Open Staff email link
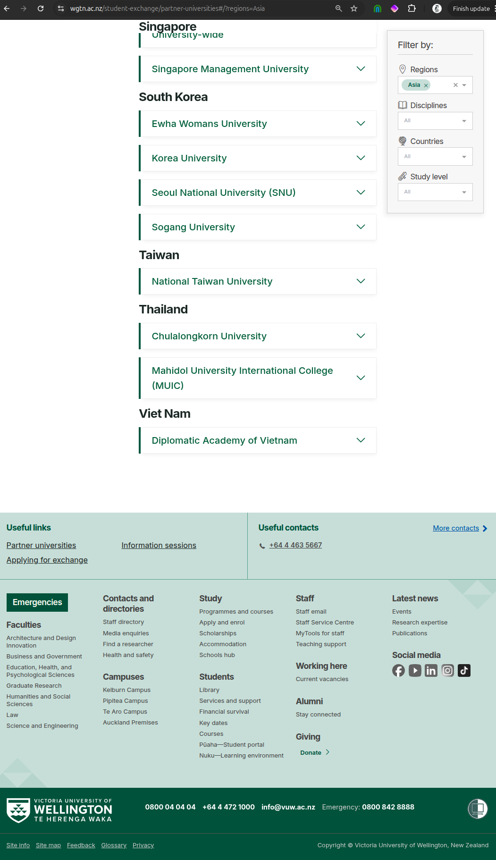This screenshot has height=860, width=496. 311,612
